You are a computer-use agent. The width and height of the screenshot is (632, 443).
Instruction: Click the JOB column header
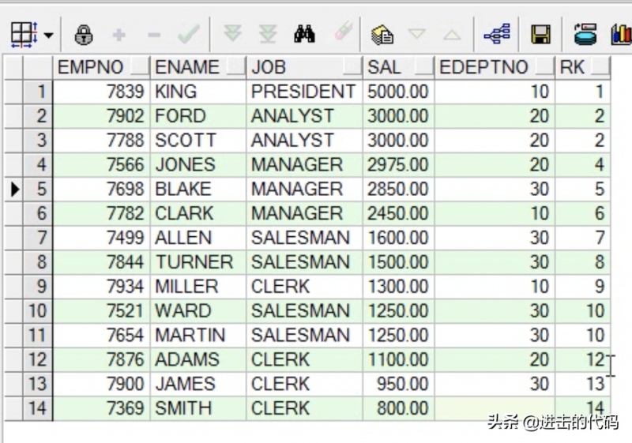click(x=304, y=67)
